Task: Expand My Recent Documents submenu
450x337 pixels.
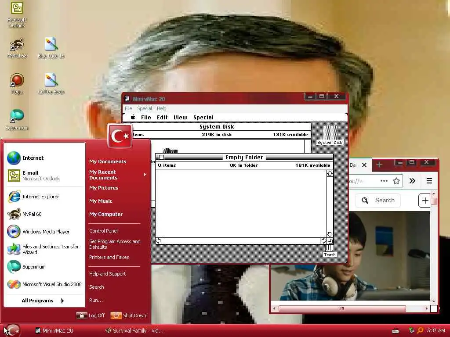Action: (118, 175)
